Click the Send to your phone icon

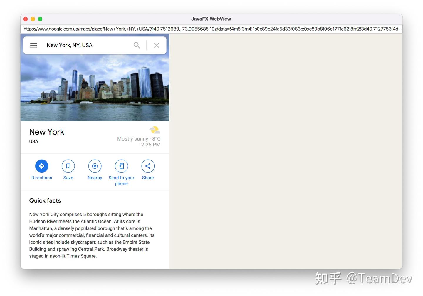click(121, 166)
